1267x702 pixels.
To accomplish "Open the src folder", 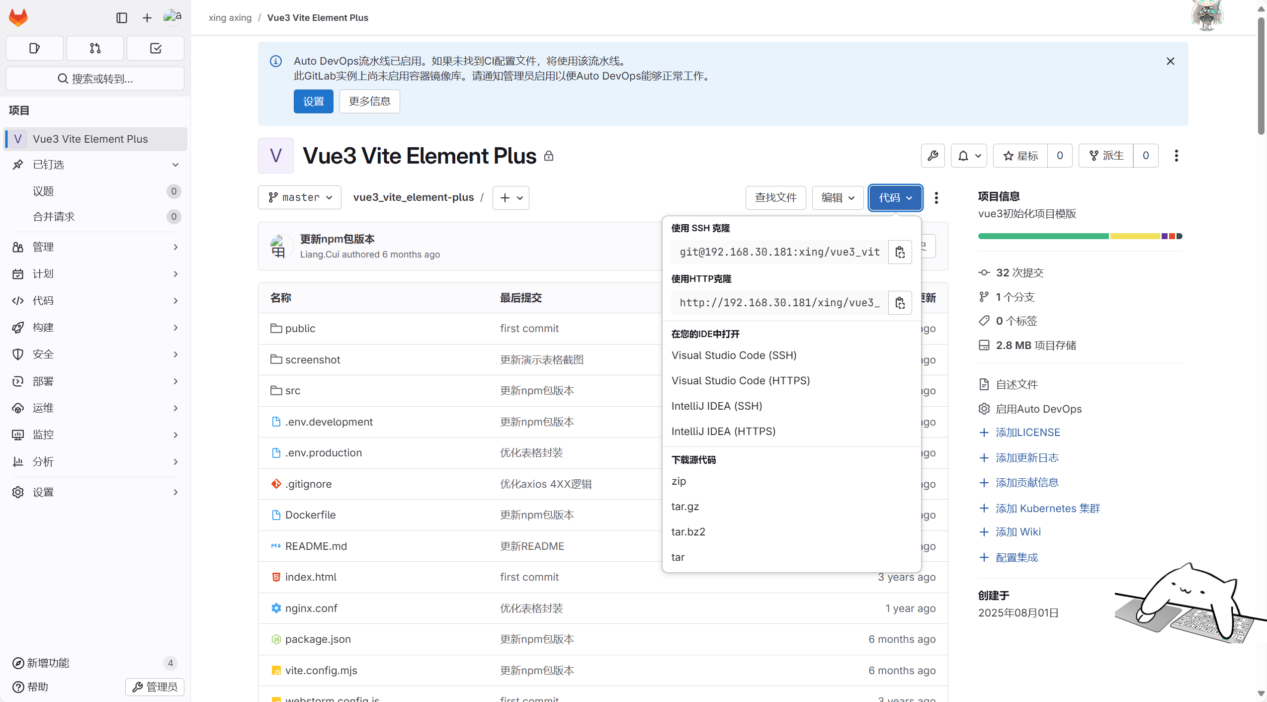I will (293, 391).
